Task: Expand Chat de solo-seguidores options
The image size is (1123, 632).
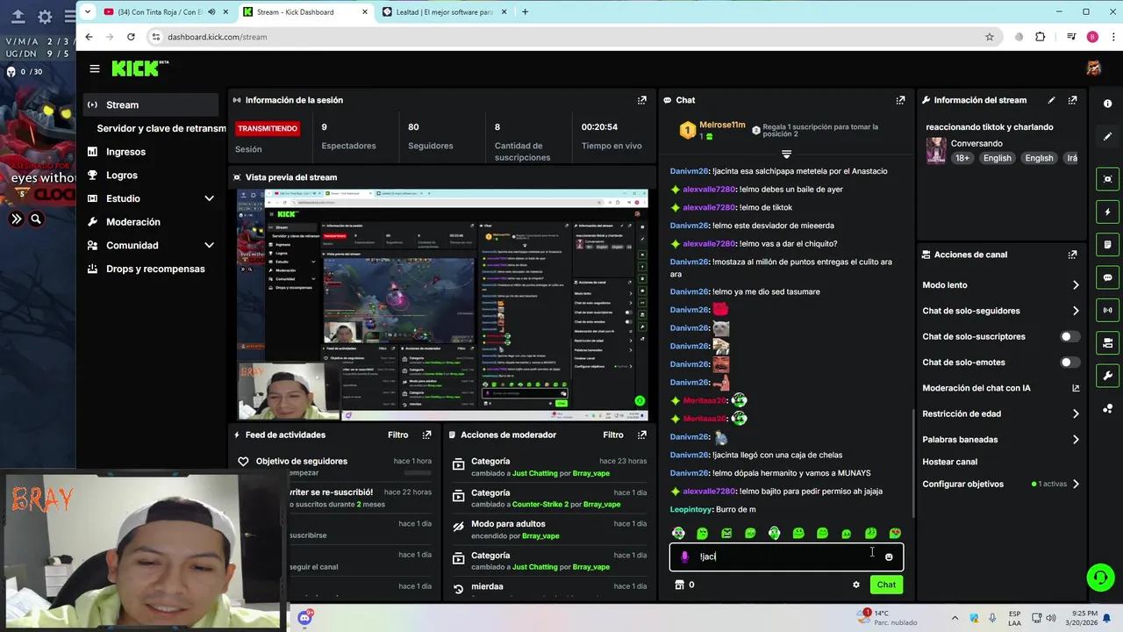Action: click(x=1076, y=311)
